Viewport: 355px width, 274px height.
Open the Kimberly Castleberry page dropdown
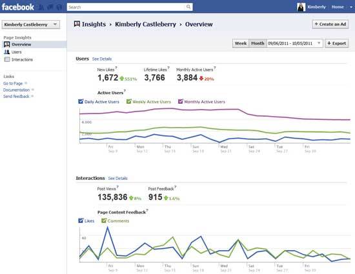coord(31,24)
